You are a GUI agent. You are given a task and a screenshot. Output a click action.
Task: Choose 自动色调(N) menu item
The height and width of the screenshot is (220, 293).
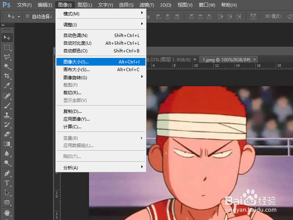[101, 35]
